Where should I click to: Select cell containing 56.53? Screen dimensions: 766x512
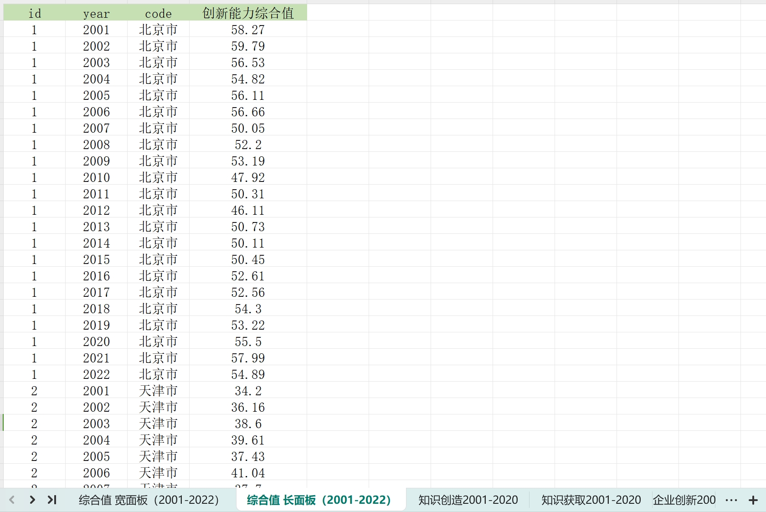248,62
